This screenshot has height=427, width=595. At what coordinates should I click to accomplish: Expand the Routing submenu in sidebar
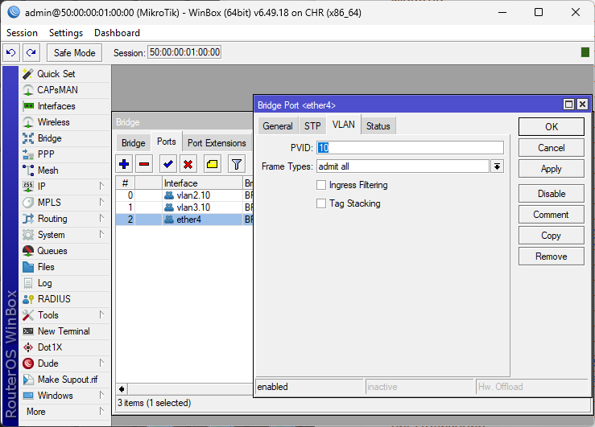pos(63,219)
